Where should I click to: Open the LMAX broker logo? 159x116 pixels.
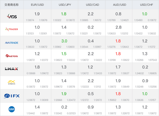pyautogui.click(x=11, y=69)
